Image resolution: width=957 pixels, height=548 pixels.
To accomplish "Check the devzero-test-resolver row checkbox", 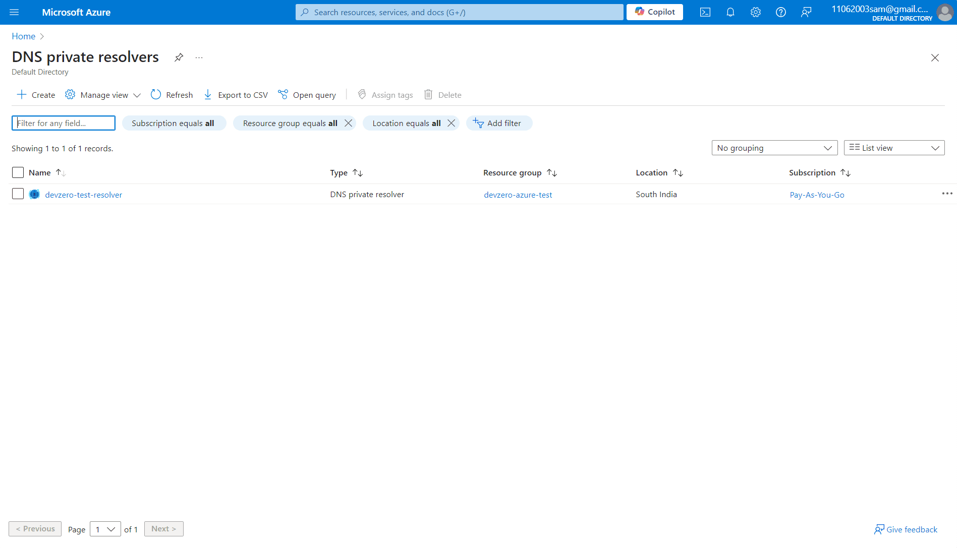I will point(18,194).
